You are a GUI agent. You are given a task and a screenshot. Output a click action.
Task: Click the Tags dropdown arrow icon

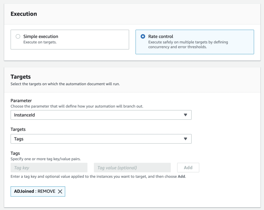click(185, 139)
